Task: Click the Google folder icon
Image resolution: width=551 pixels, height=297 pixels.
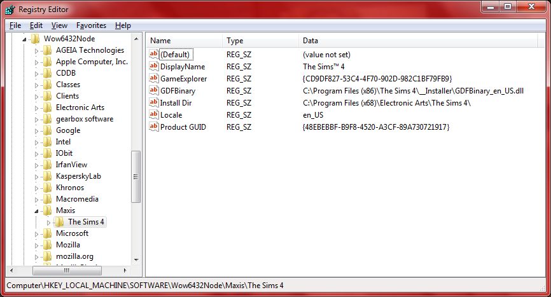Action: (48, 130)
